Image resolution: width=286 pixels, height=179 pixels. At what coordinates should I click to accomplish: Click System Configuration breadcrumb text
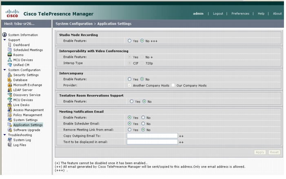coord(74,24)
